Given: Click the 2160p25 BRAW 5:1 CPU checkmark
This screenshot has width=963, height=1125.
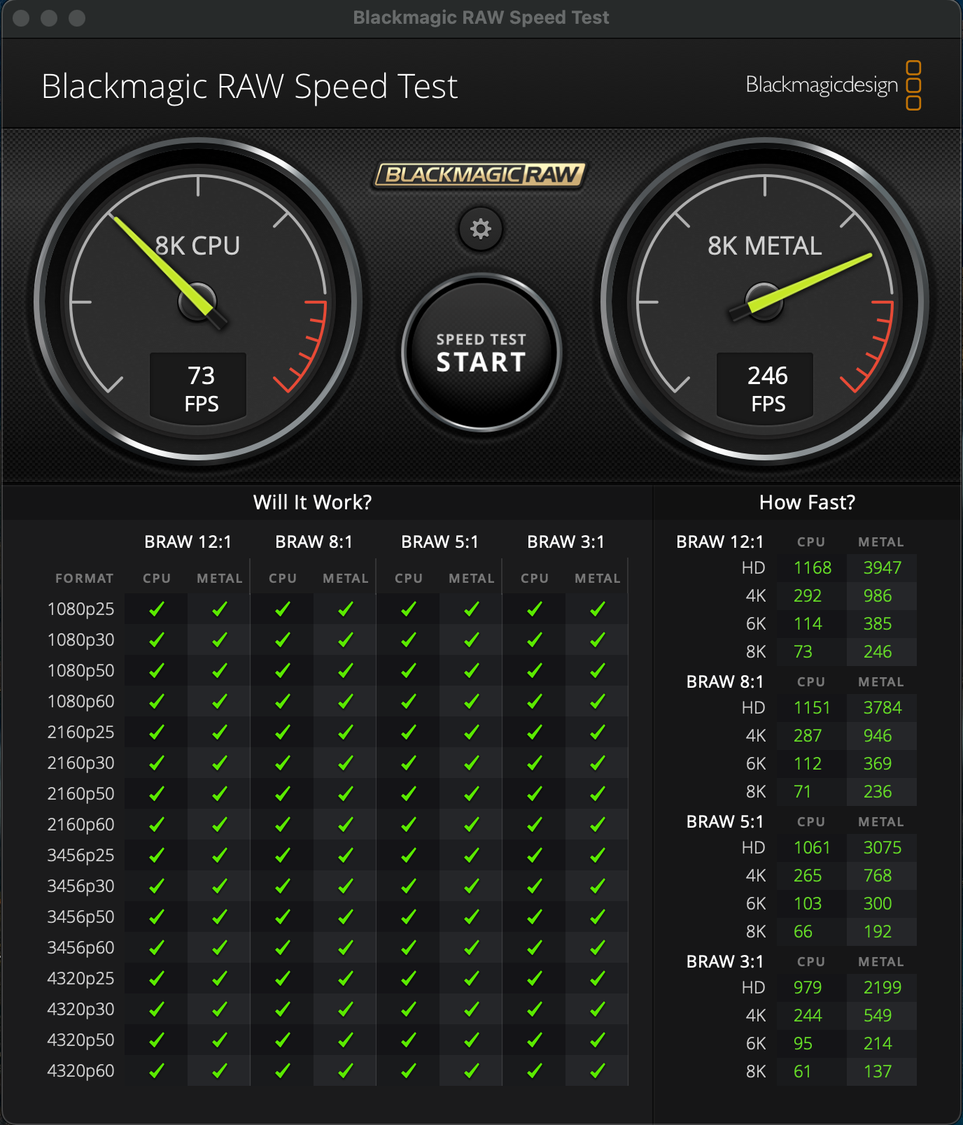Looking at the screenshot, I should pyautogui.click(x=408, y=733).
